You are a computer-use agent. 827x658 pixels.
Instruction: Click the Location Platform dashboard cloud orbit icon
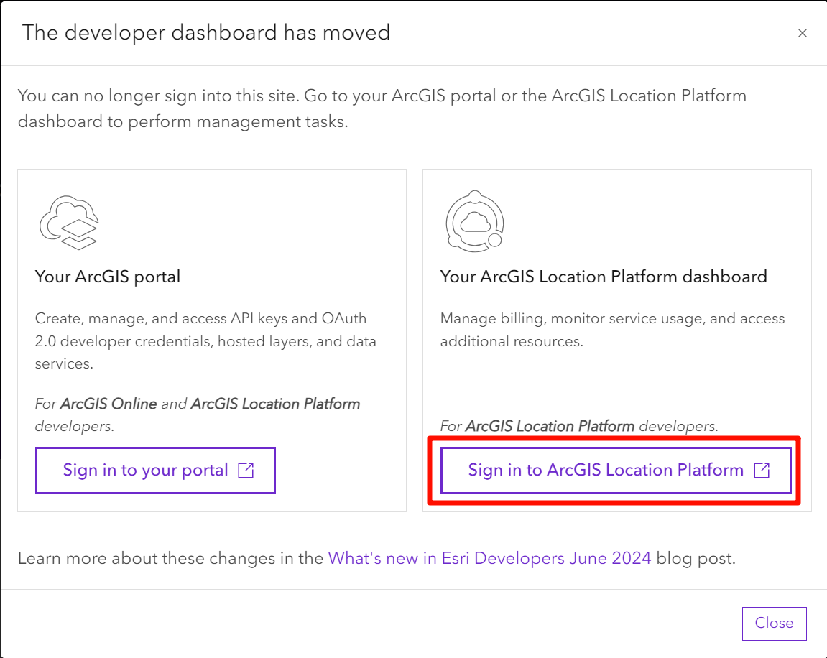tap(475, 221)
